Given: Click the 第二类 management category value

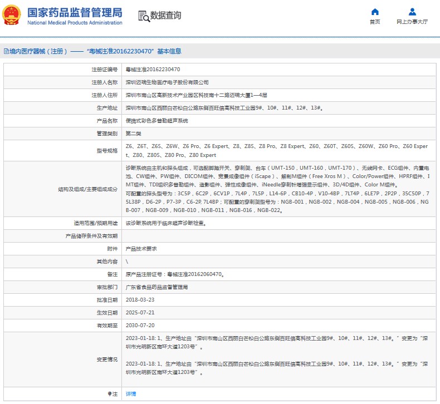Looking at the screenshot, I should point(134,134).
